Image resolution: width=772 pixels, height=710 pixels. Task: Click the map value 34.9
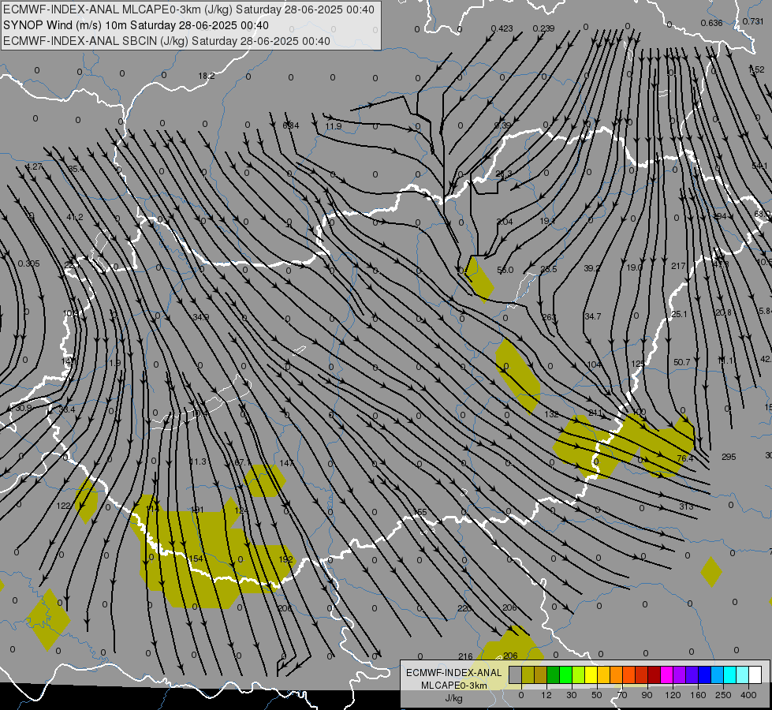point(201,317)
